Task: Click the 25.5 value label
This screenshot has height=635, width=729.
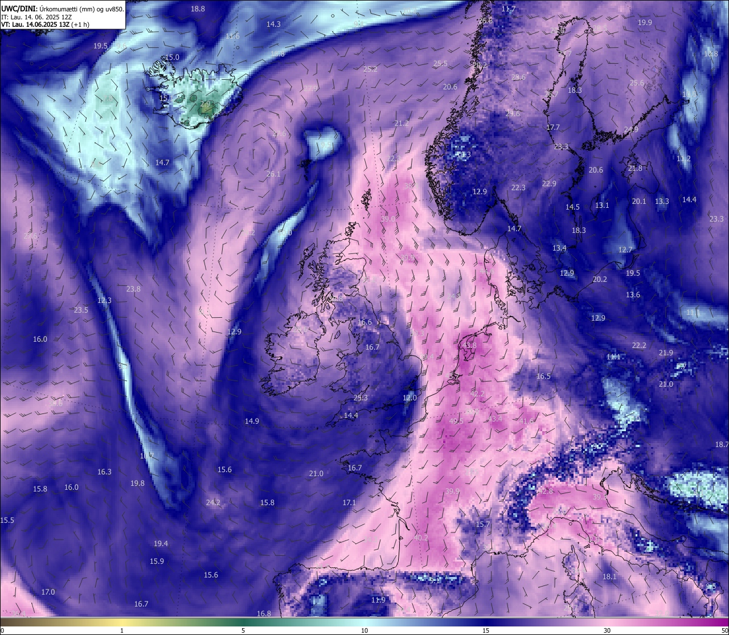Action: click(440, 64)
